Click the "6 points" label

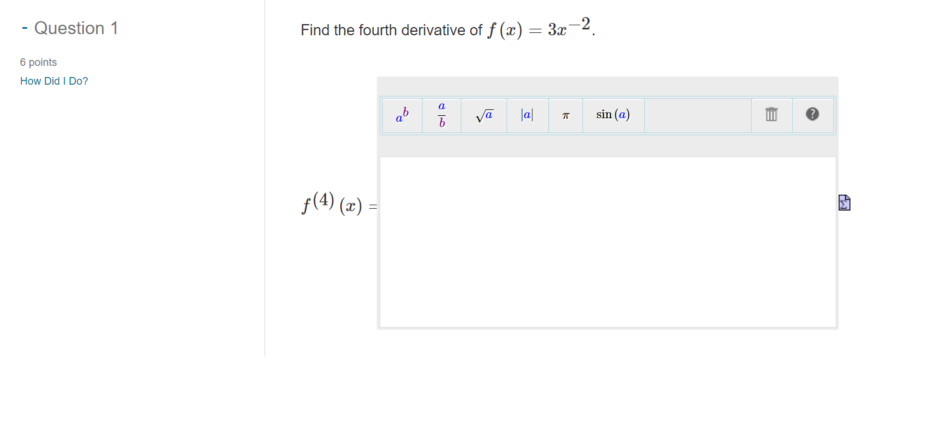[39, 62]
